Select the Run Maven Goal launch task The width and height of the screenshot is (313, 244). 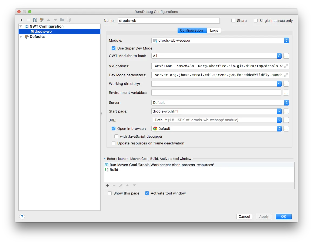click(199, 165)
